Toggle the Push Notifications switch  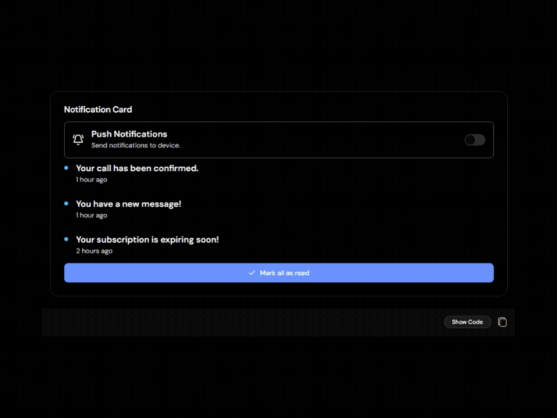(475, 140)
